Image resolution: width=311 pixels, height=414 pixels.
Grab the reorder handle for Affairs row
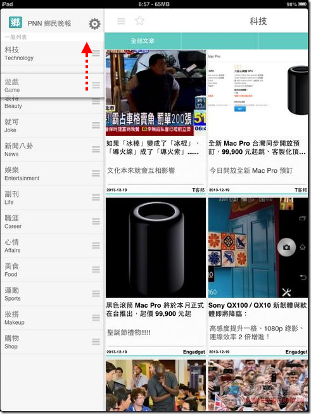[x=96, y=246]
